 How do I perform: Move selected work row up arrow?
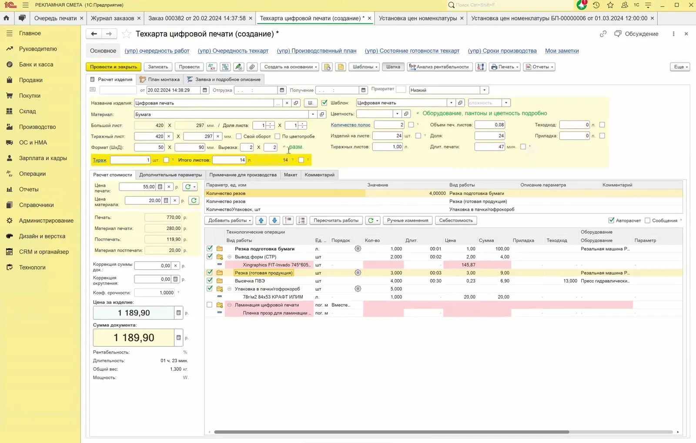coord(261,221)
